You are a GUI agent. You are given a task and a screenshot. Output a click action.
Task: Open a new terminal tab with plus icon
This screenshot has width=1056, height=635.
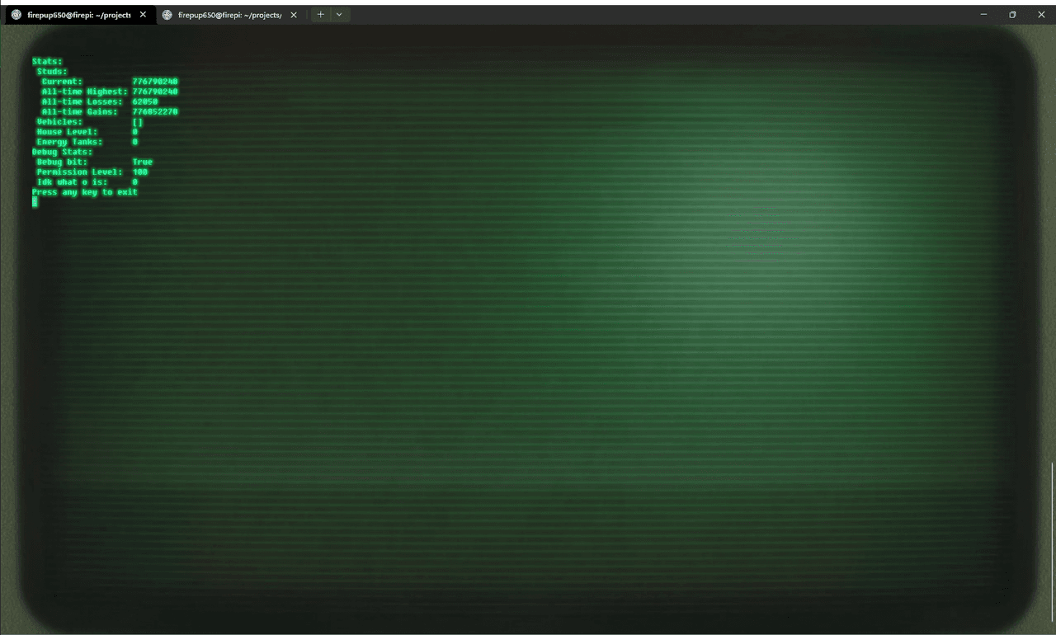click(x=321, y=15)
